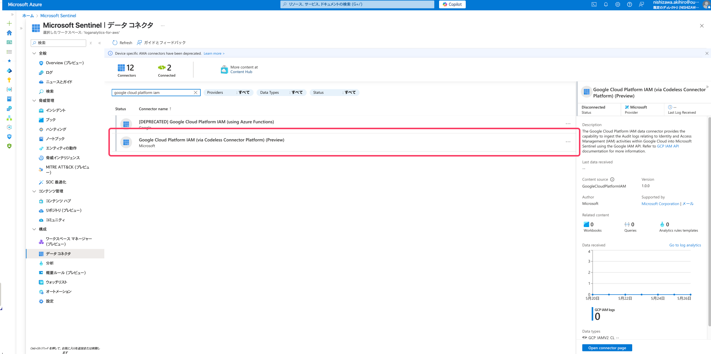Open help question mark icon

click(x=630, y=4)
